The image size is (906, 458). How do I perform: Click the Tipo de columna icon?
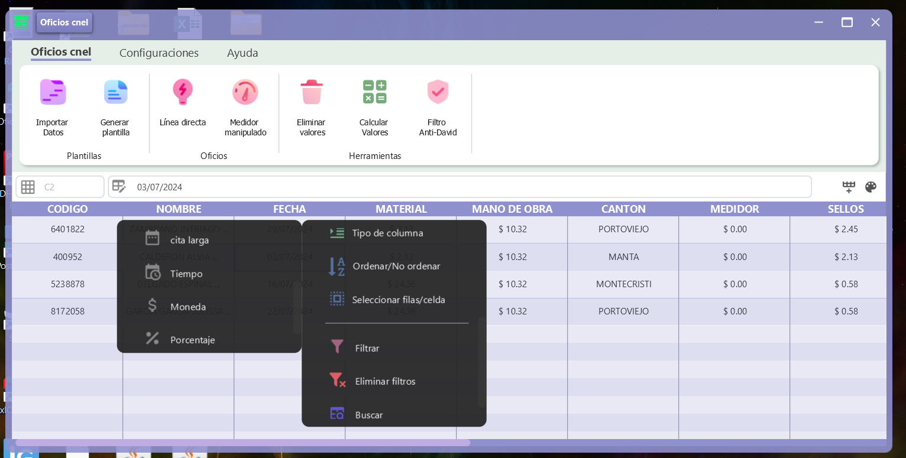[337, 232]
